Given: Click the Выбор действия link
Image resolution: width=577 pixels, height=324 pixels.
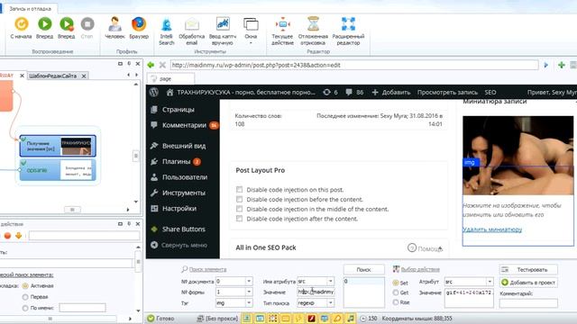Looking at the screenshot, I should click(420, 269).
